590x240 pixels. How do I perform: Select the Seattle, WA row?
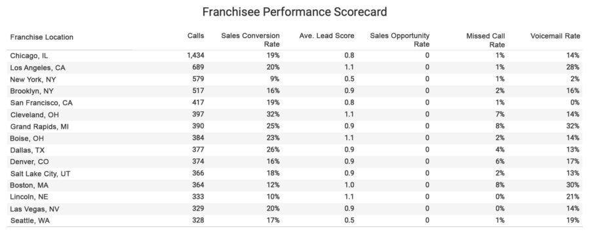coord(295,221)
